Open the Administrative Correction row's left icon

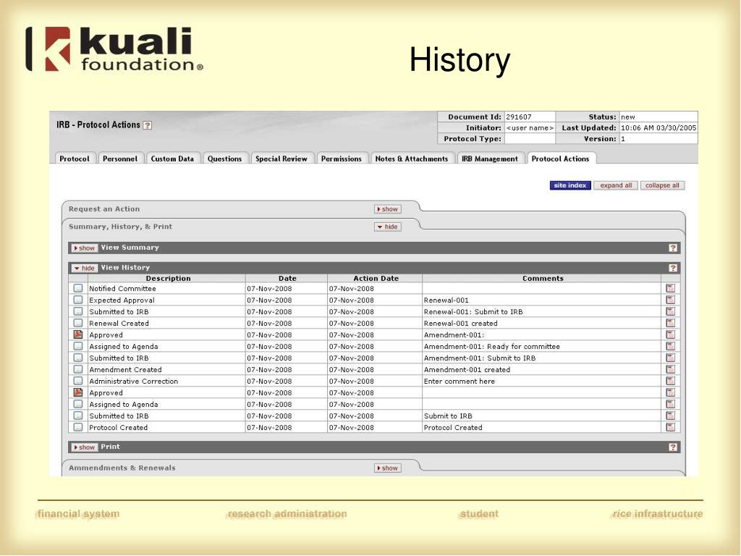[78, 381]
